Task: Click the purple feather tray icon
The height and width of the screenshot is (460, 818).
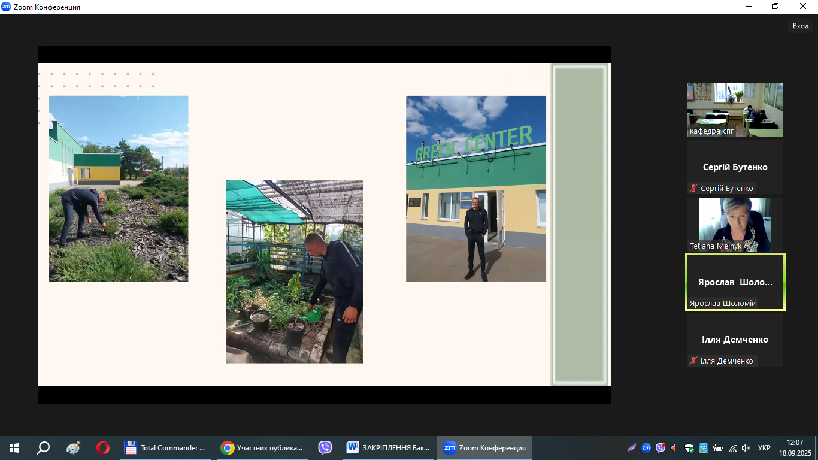Action: [x=632, y=448]
